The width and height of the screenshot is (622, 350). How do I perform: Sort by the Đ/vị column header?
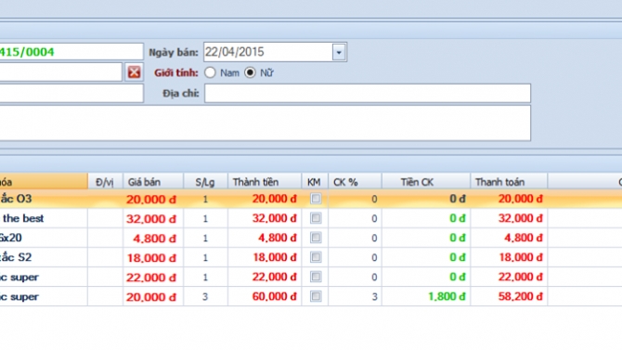[105, 182]
